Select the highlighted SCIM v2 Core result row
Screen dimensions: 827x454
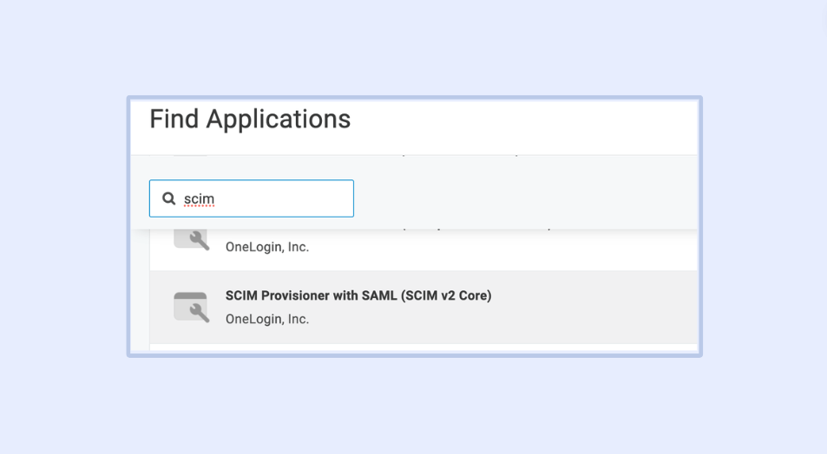point(423,308)
